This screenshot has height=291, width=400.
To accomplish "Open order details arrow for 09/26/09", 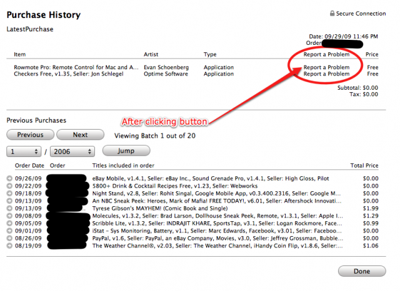I will (9, 179).
